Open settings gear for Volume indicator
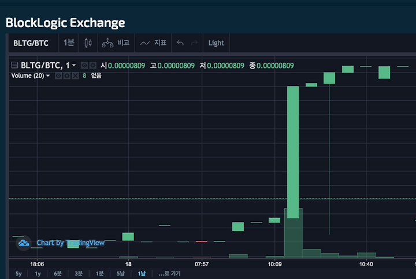The image size is (416, 279). coord(67,76)
